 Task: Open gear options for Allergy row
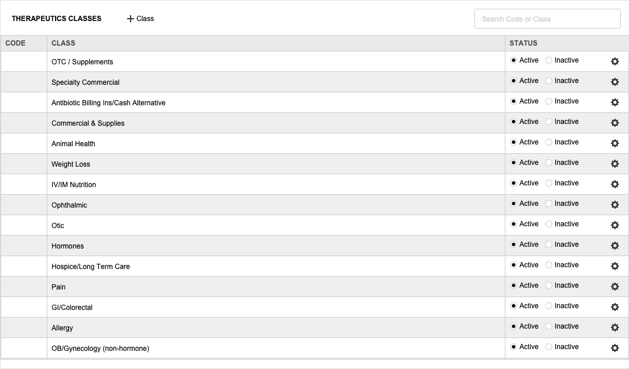(x=614, y=327)
